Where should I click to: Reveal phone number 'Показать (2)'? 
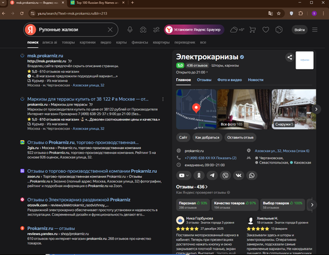pos(226,158)
